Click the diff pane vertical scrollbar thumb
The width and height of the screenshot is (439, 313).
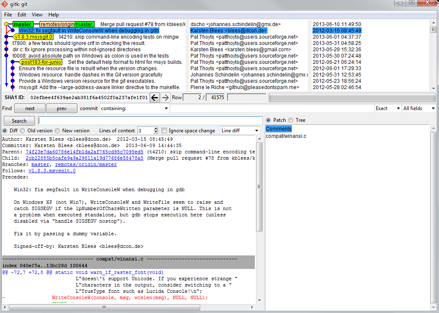(259, 187)
